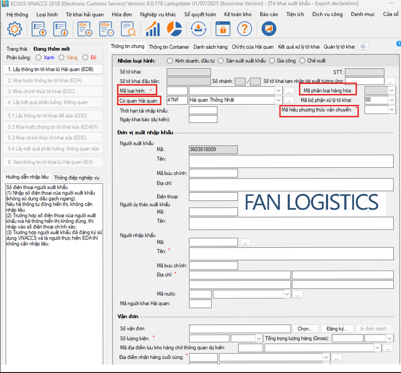This screenshot has height=373, width=401.
Task: Open the Nghiệp vụ khác menu
Action: click(x=158, y=14)
